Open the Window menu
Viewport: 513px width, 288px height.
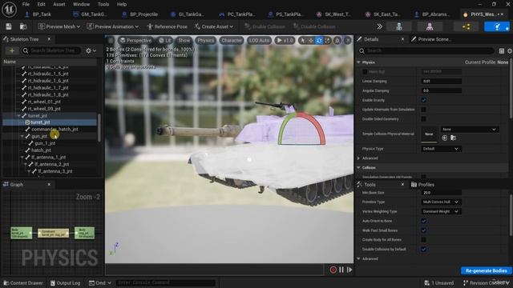tap(81, 4)
